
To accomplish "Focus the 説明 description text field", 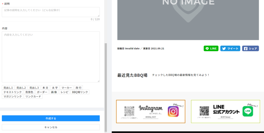I will click(x=51, y=12).
